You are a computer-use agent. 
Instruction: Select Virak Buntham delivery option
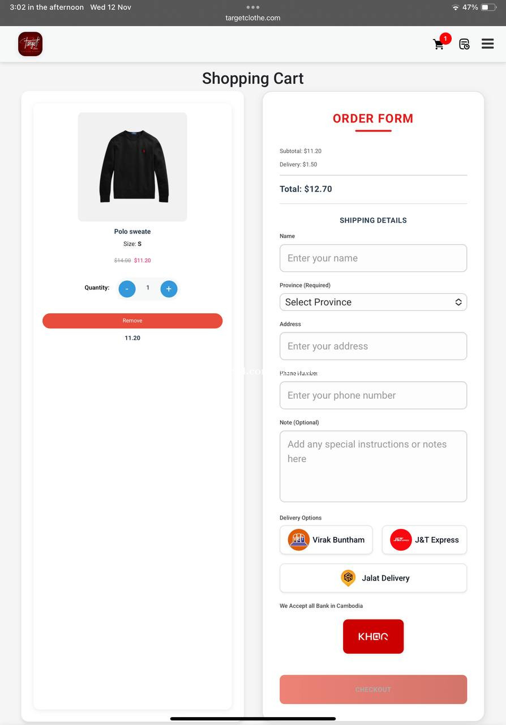click(x=326, y=540)
